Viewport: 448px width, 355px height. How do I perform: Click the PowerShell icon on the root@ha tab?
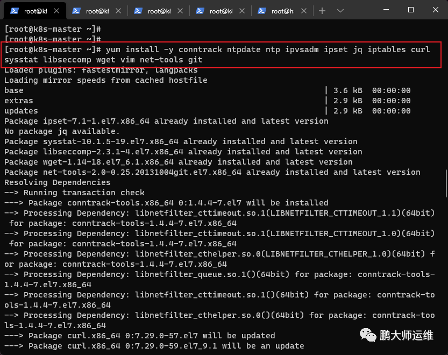pyautogui.click(x=262, y=11)
